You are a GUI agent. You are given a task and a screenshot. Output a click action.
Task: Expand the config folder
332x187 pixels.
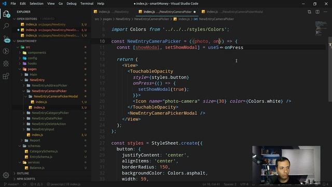[x=32, y=58]
